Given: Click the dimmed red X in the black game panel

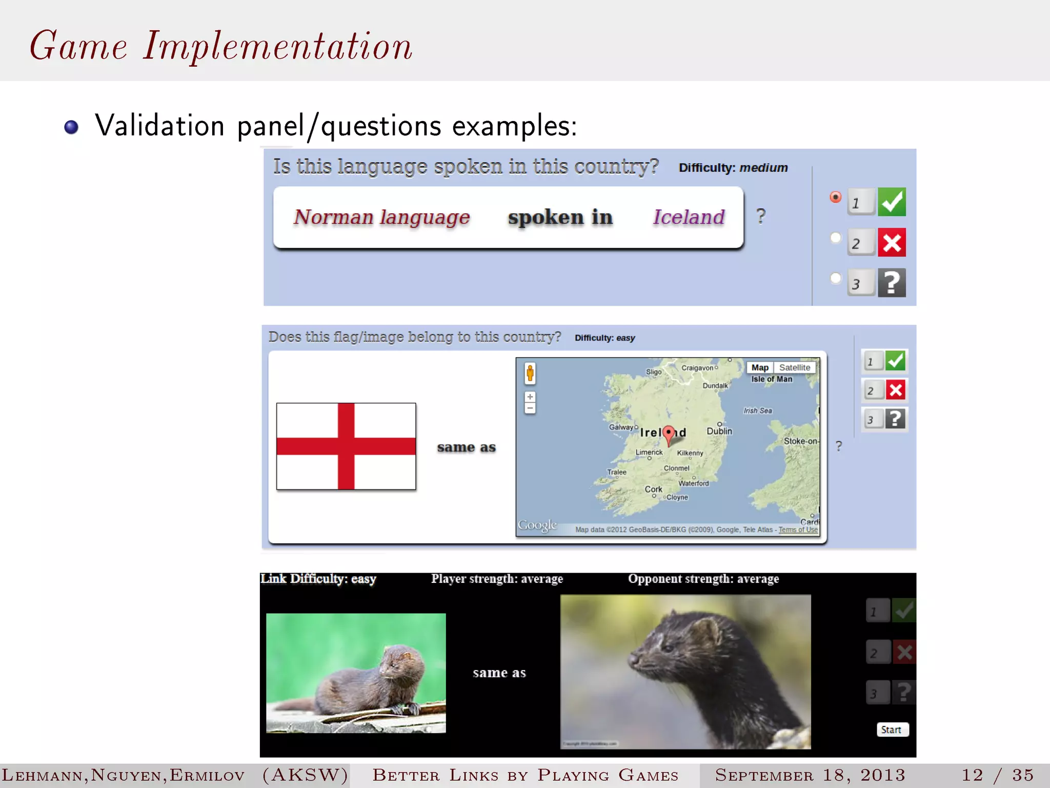Looking at the screenshot, I should pyautogui.click(x=904, y=652).
